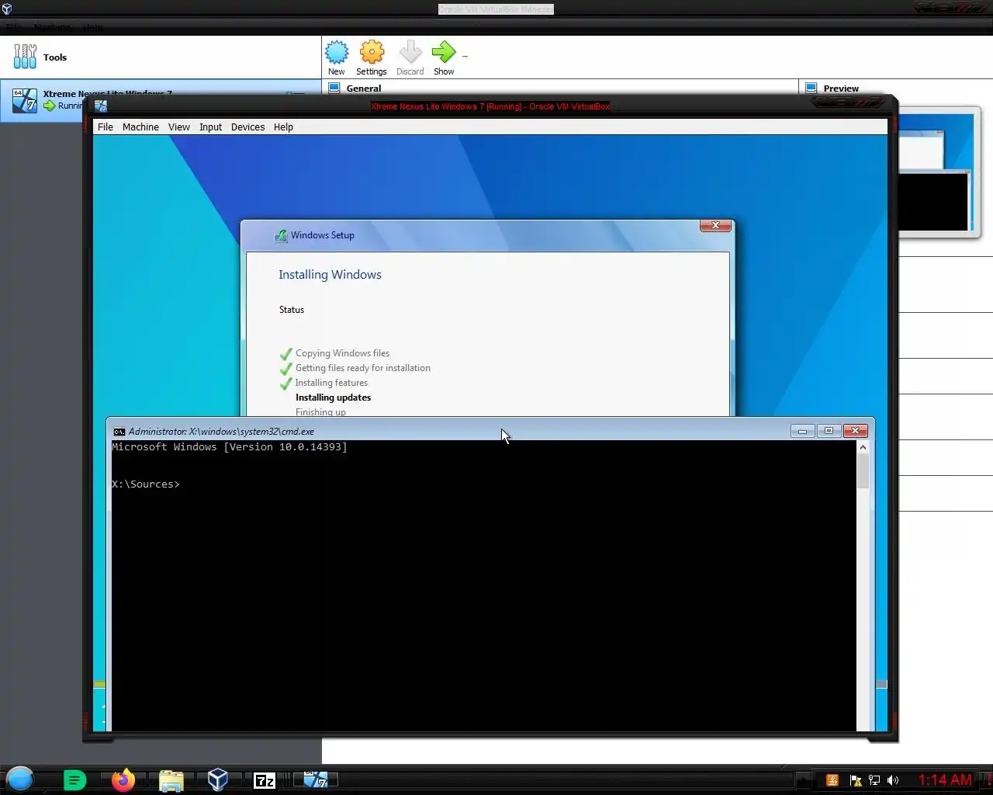The image size is (993, 795).
Task: Open the Devices menu in the VM window
Action: click(x=247, y=127)
